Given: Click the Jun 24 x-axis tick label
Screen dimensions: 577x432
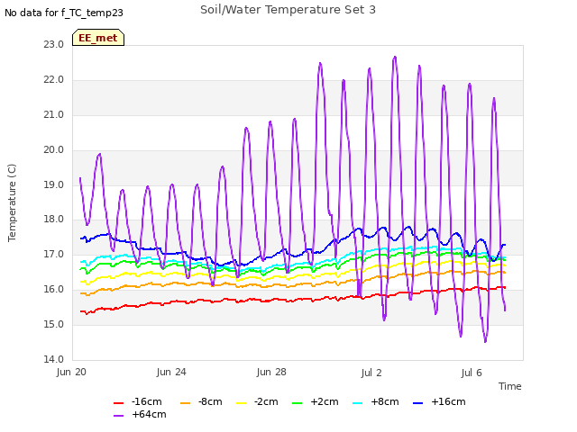Looking at the screenshot, I should [171, 373].
